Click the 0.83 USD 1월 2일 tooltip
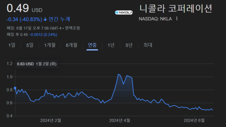226x127 pixels. (37, 64)
